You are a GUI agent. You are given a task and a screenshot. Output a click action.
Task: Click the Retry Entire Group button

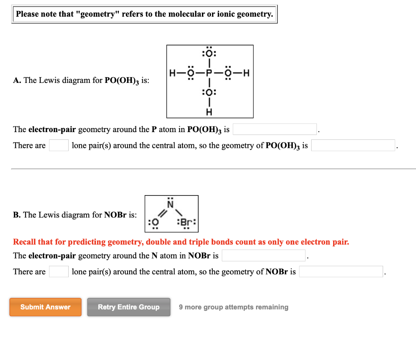(129, 307)
